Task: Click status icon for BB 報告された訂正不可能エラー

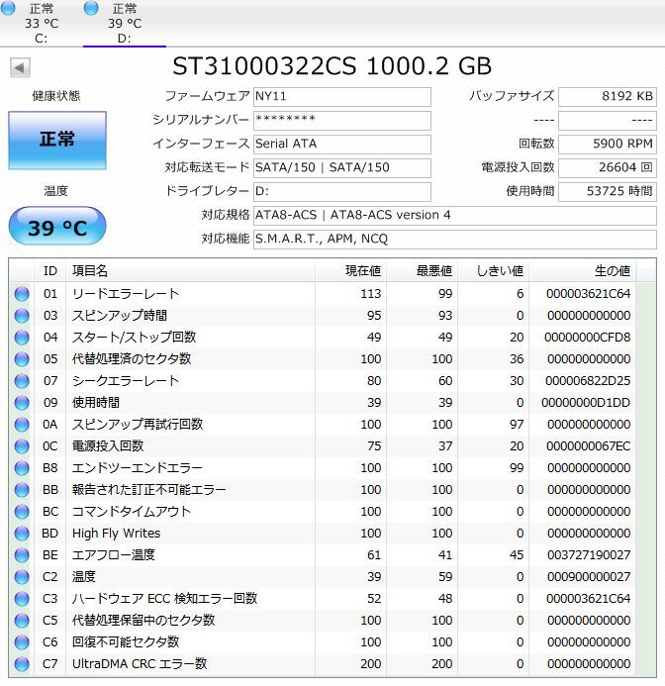Action: pos(22,490)
